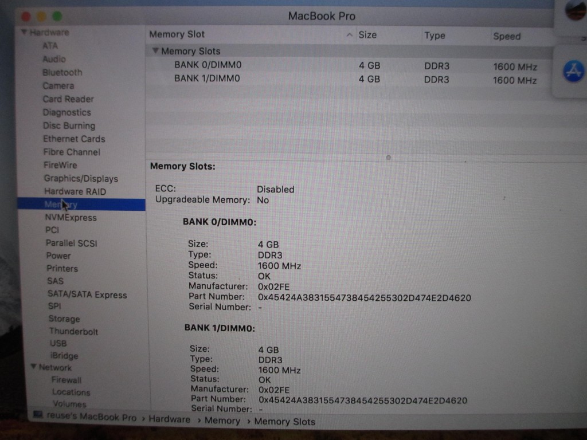Click reuse's MacBook Pro in path bar
The height and width of the screenshot is (440, 587).
92,417
